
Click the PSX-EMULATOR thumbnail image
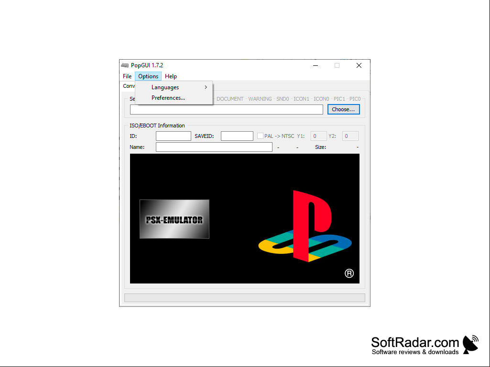point(174,219)
